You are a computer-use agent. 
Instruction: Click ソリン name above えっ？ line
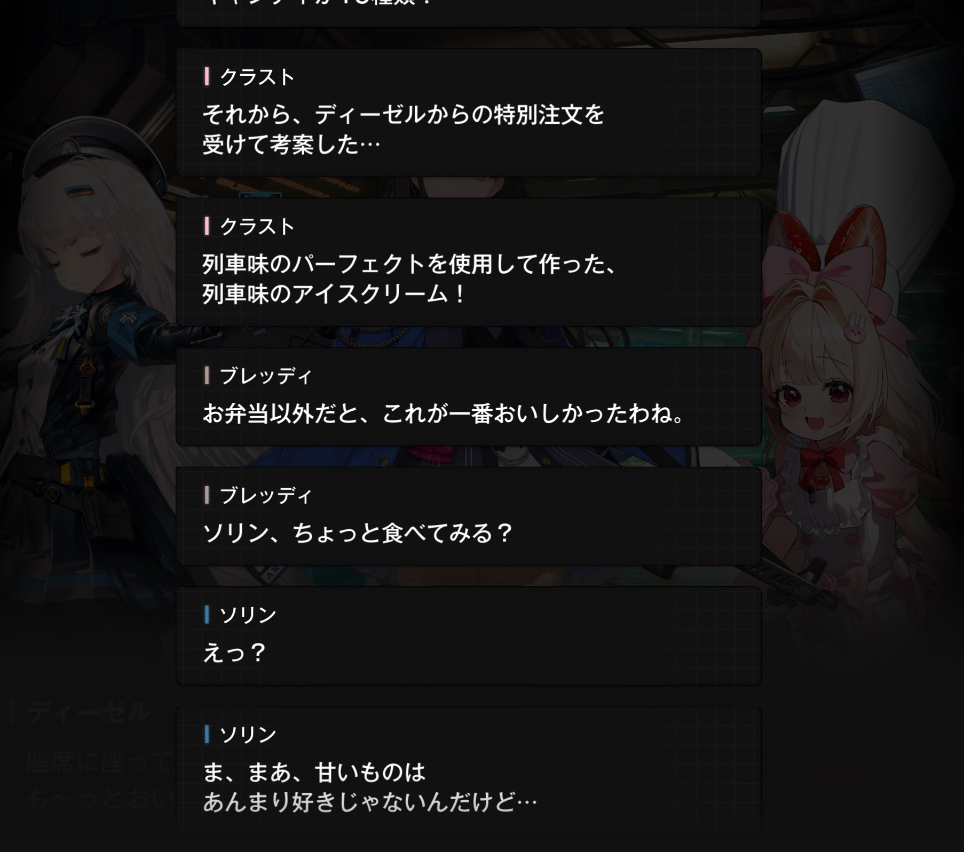pos(248,615)
